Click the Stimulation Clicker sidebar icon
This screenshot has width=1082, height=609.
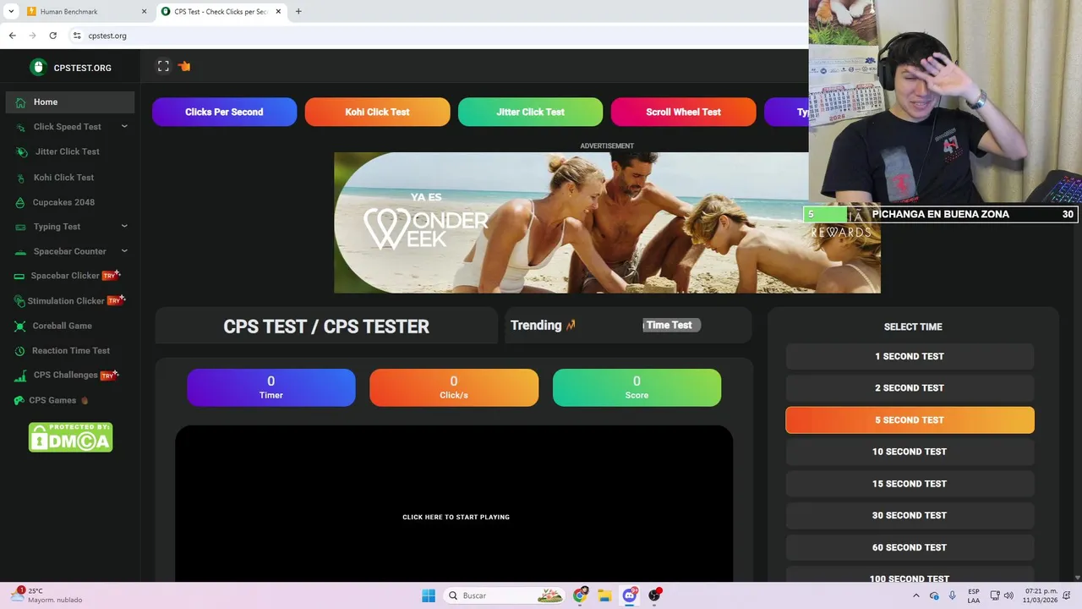[20, 301]
